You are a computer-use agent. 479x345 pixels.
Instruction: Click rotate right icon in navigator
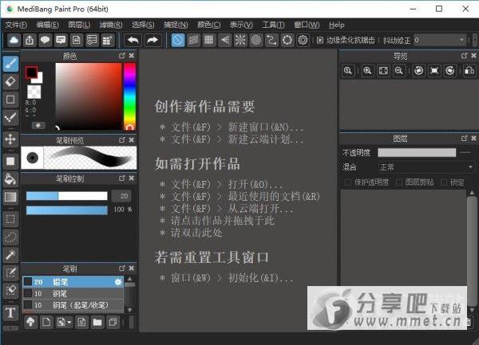coord(450,71)
